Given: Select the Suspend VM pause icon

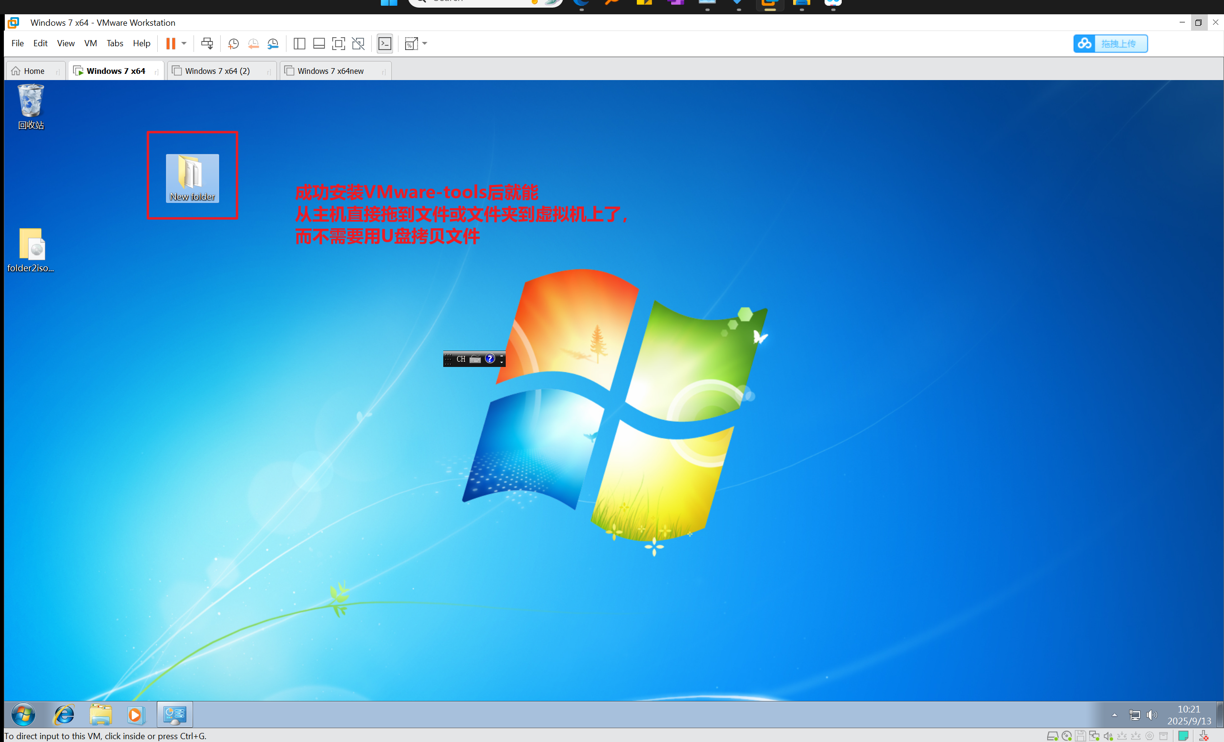Looking at the screenshot, I should tap(171, 44).
